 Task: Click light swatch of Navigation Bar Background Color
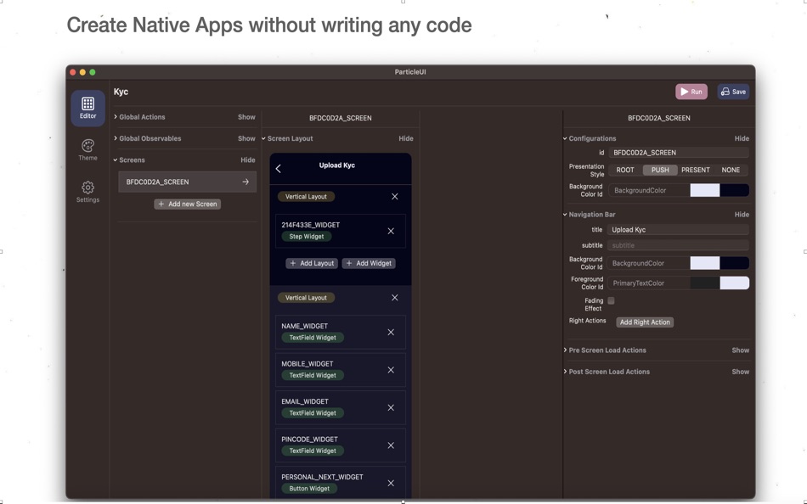point(704,263)
